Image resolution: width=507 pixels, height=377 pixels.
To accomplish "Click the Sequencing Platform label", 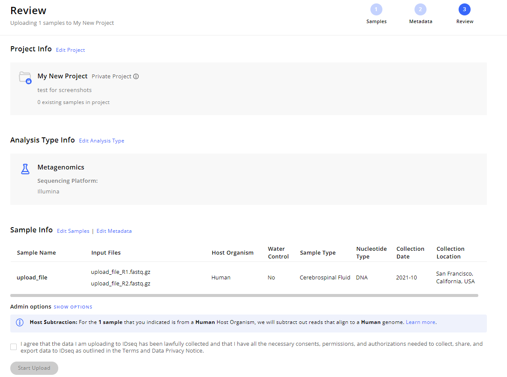I will [68, 181].
